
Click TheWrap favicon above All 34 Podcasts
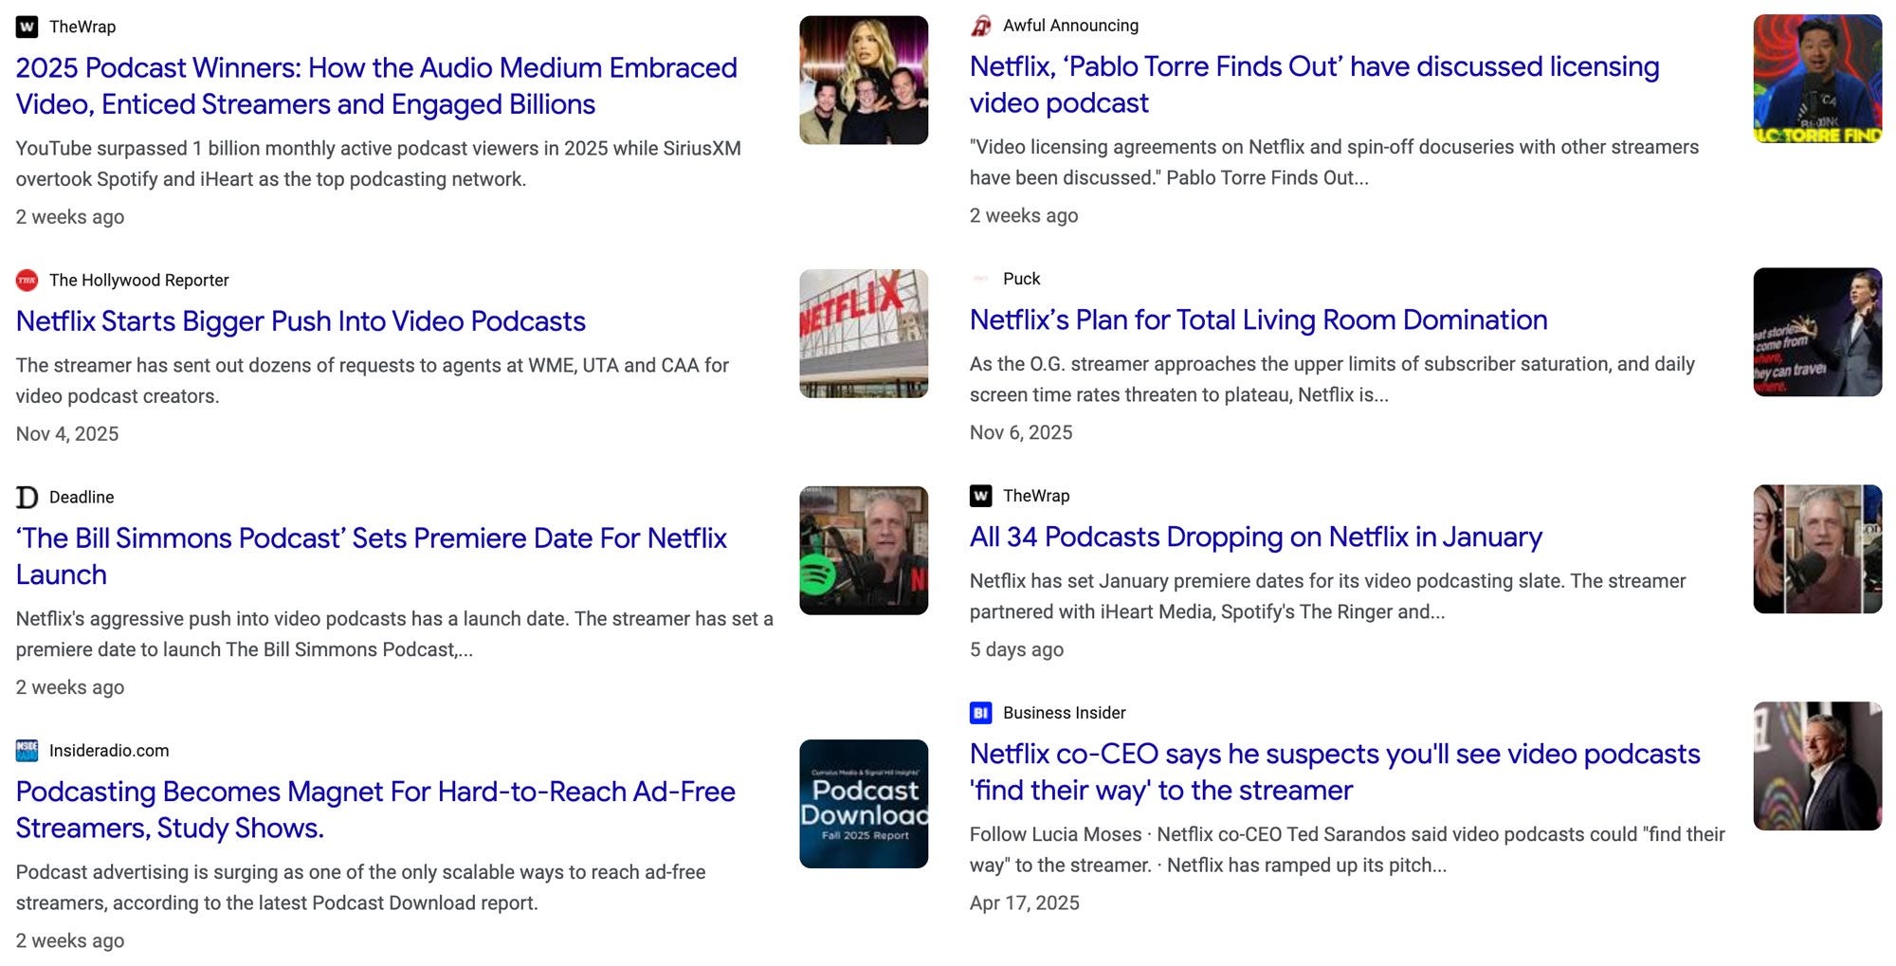[981, 496]
